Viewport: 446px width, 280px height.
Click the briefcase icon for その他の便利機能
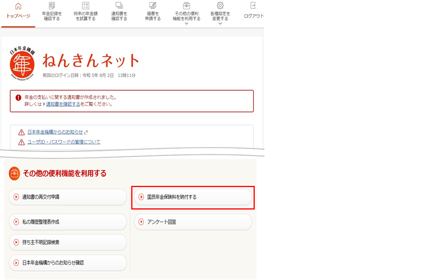coord(186,6)
